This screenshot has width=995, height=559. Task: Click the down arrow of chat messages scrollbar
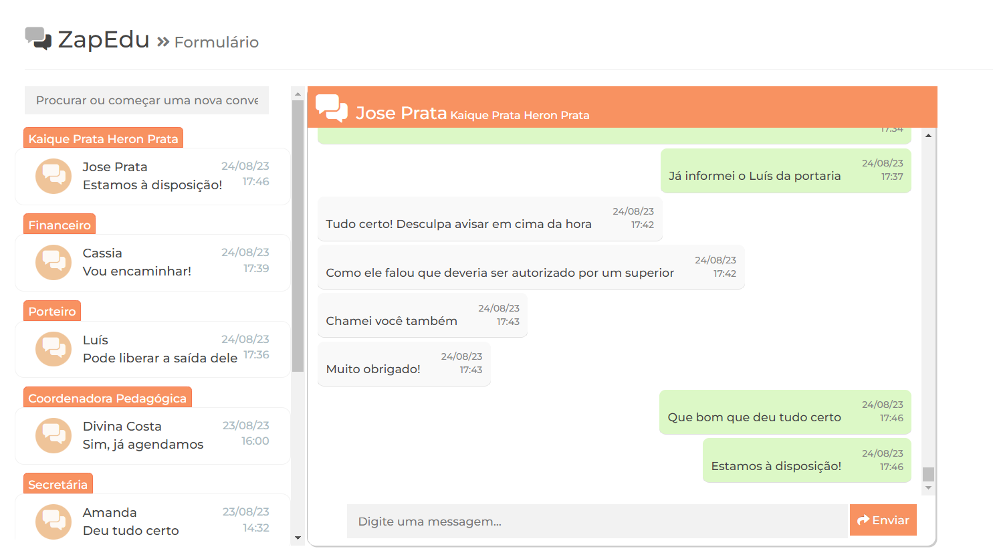(928, 488)
